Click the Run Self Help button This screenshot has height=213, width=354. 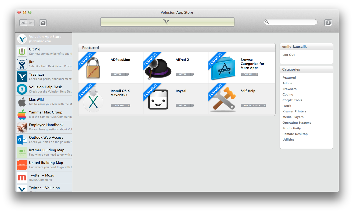(x=252, y=105)
